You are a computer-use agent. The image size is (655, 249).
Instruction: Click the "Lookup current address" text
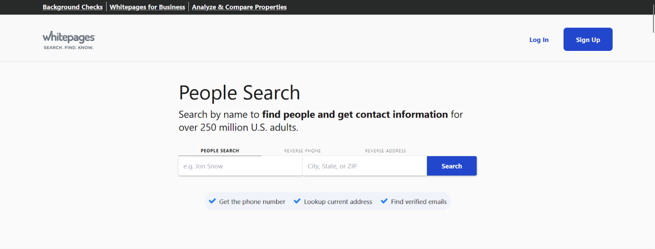click(338, 201)
